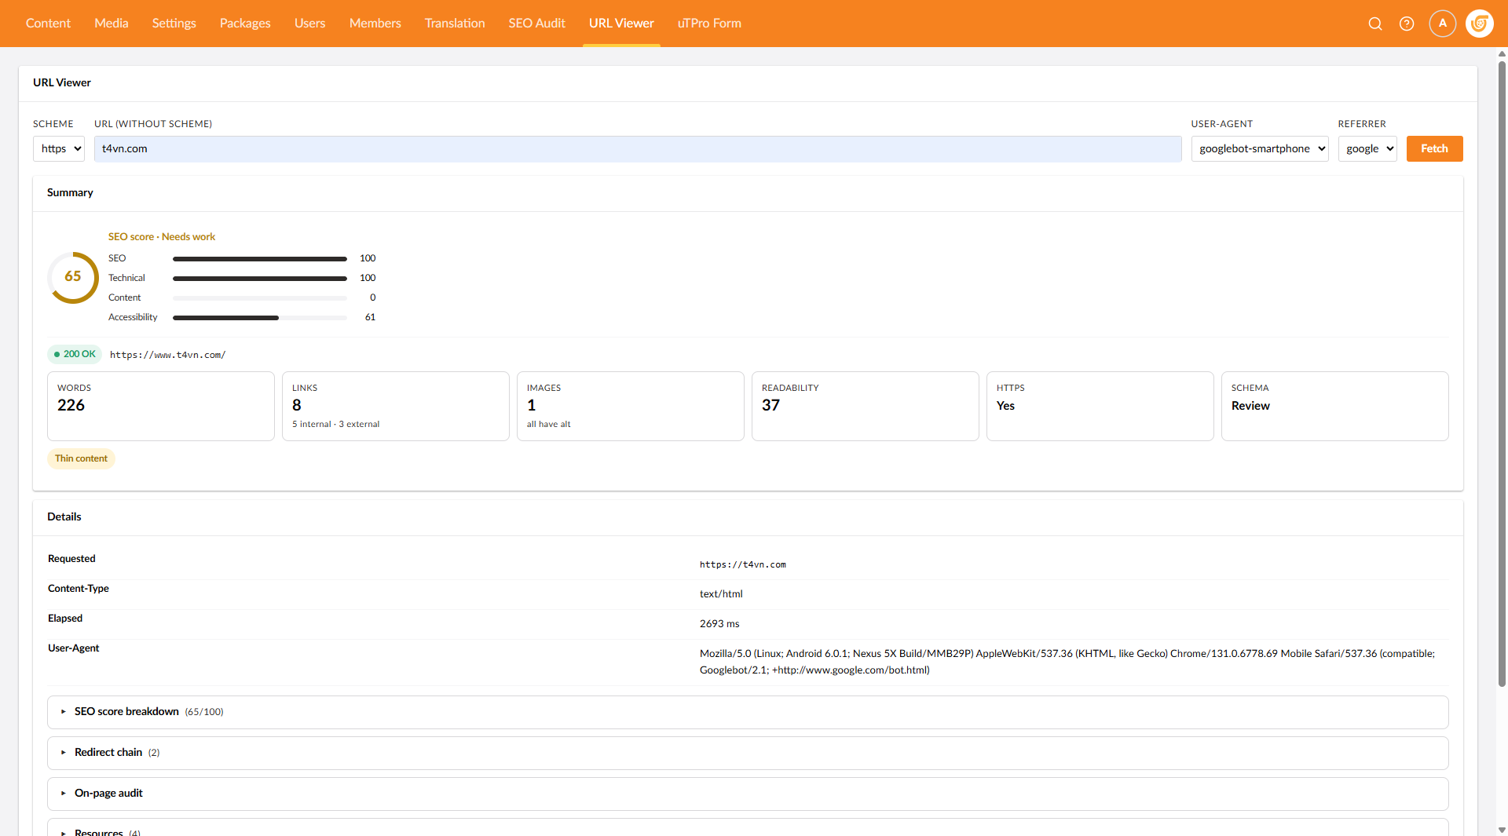Click the Technical score bar
The width and height of the screenshot is (1508, 836).
pyautogui.click(x=260, y=278)
